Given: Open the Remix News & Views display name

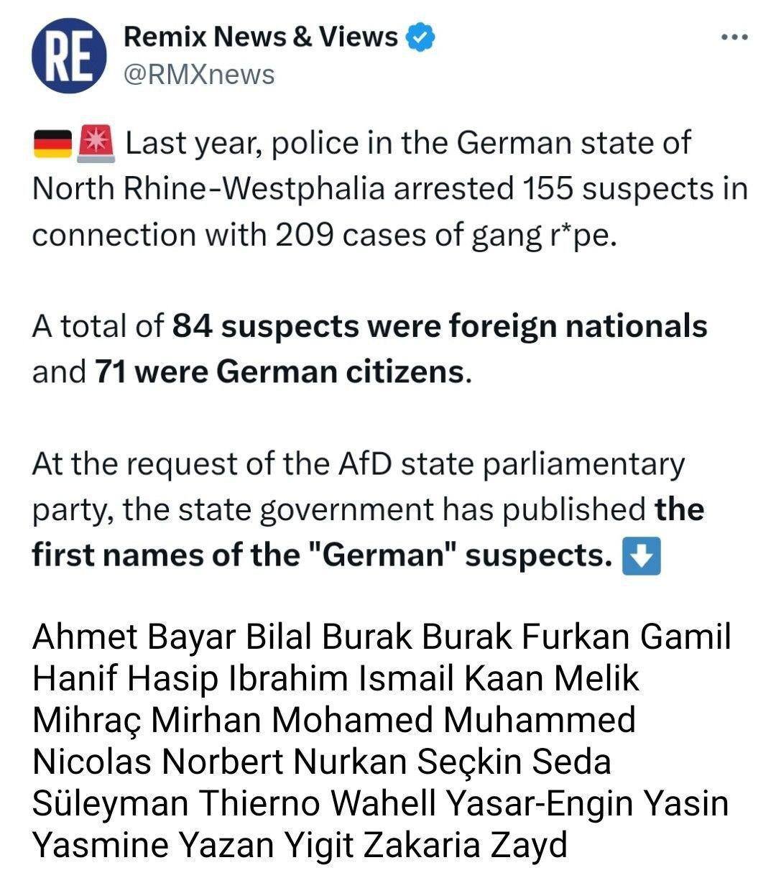Looking at the screenshot, I should point(261,37).
